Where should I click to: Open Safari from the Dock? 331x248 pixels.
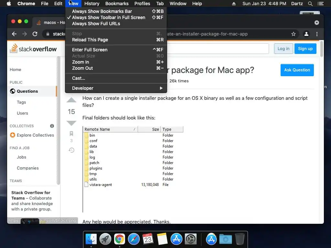click(x=134, y=239)
